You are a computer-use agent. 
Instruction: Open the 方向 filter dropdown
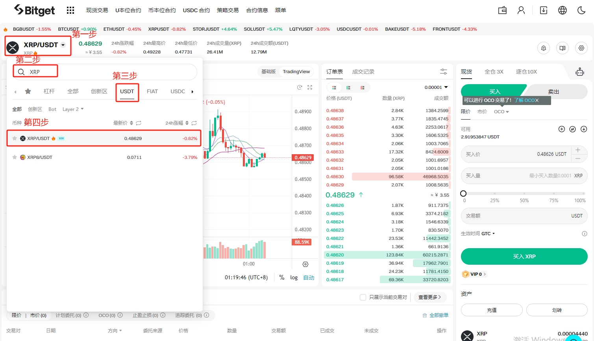(115, 331)
